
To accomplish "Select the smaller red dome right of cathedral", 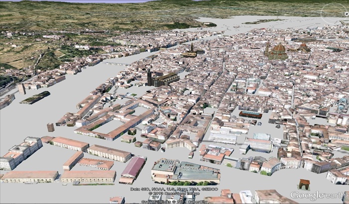I will (303, 46).
